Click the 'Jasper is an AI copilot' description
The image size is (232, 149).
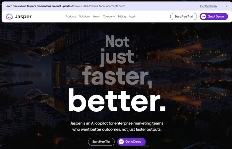pyautogui.click(x=117, y=126)
